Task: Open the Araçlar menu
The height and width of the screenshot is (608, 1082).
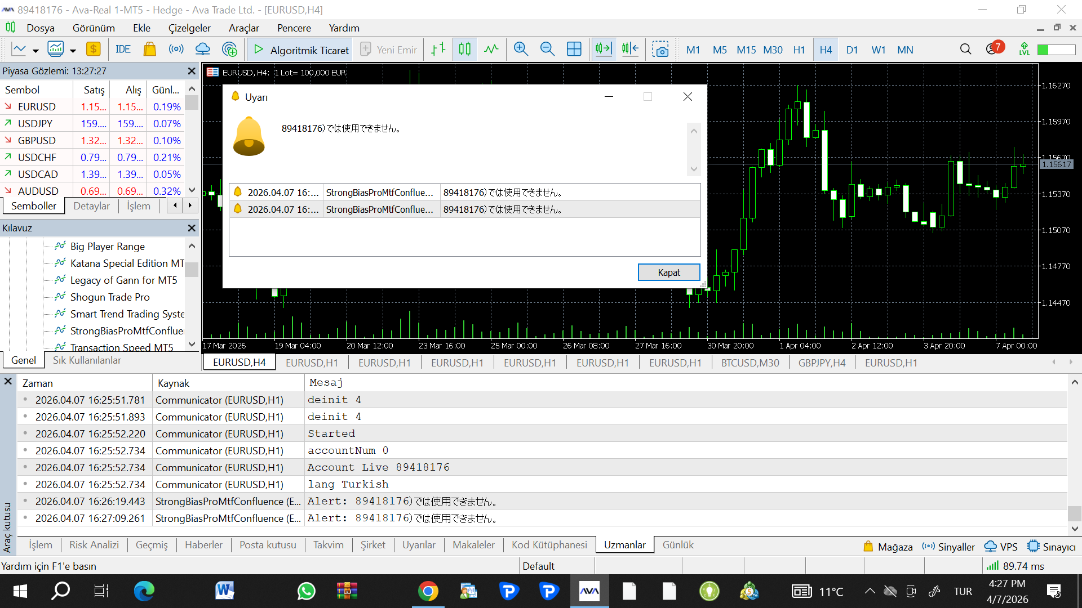Action: tap(243, 28)
